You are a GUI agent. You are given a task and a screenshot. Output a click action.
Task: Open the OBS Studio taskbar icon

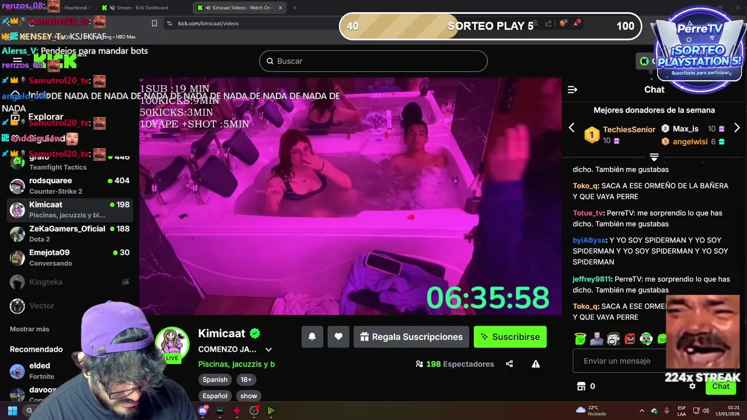click(x=254, y=411)
